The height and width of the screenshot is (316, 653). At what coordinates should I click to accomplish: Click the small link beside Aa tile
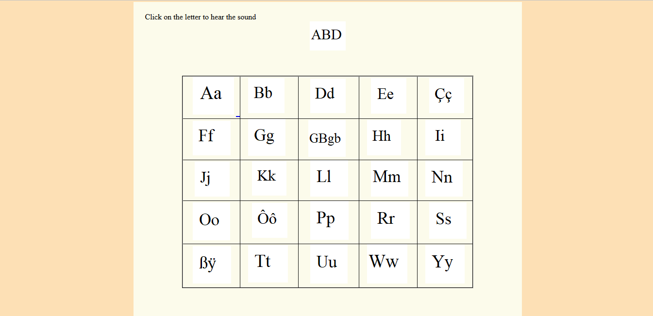[238, 116]
